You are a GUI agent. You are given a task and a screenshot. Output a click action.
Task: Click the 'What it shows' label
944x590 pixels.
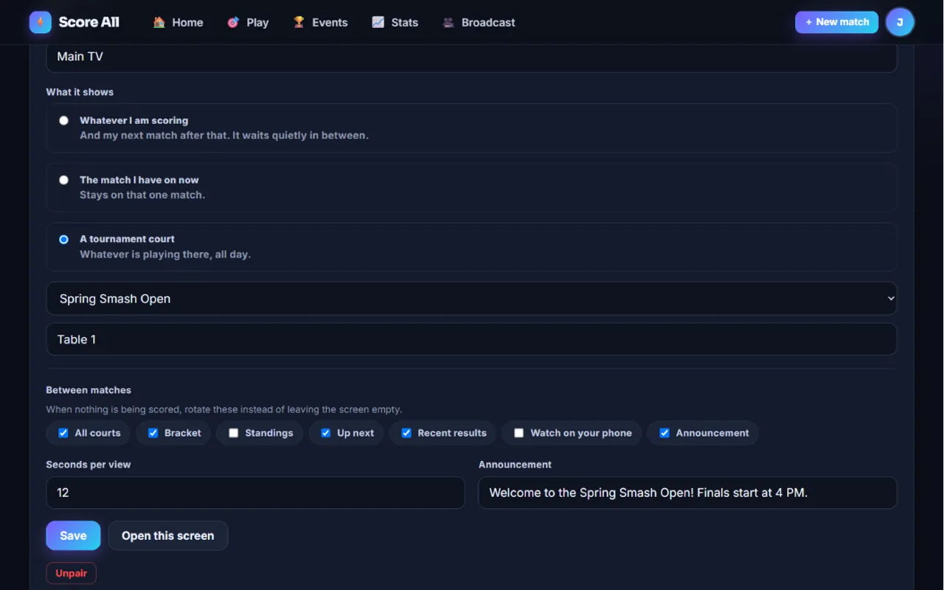(80, 92)
